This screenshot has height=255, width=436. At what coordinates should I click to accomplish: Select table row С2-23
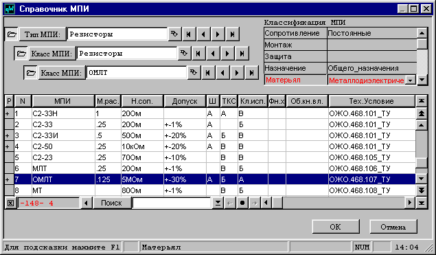pos(210,157)
